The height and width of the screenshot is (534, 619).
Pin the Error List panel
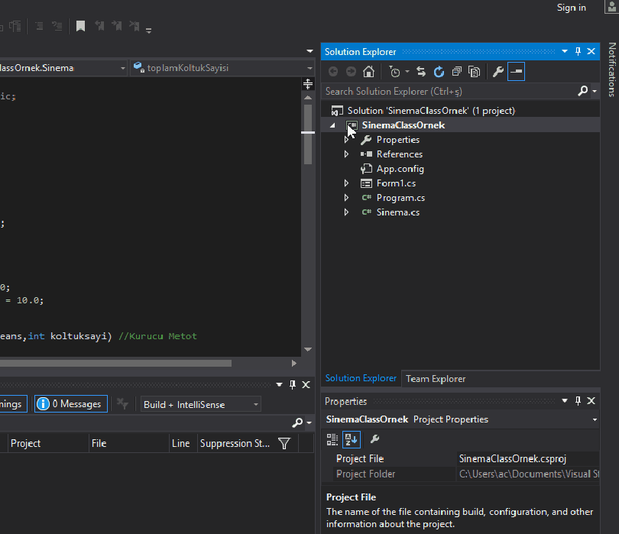(293, 384)
